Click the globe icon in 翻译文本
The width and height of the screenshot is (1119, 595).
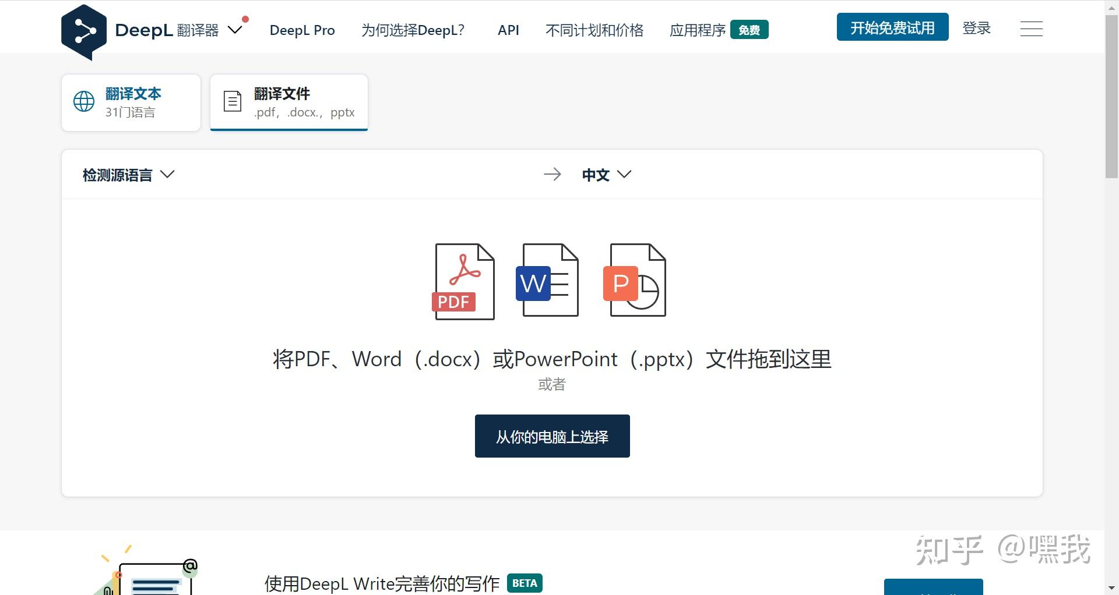(x=84, y=101)
